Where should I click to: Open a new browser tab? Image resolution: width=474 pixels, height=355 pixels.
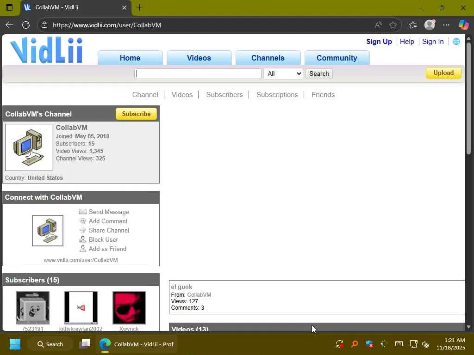point(139,7)
